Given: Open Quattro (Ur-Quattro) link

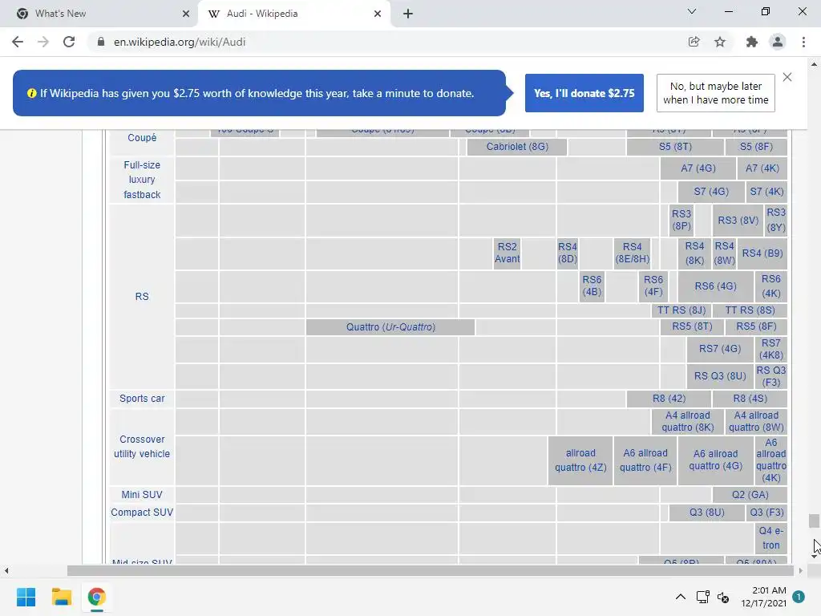Looking at the screenshot, I should pos(390,327).
